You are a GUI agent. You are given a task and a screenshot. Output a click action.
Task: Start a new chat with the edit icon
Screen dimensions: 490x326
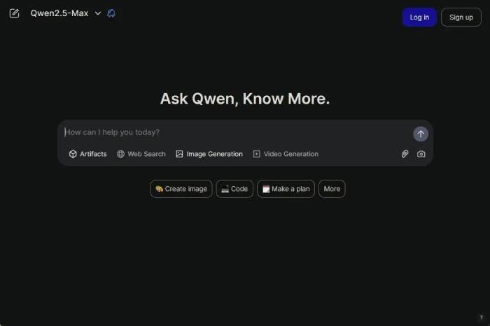[15, 13]
